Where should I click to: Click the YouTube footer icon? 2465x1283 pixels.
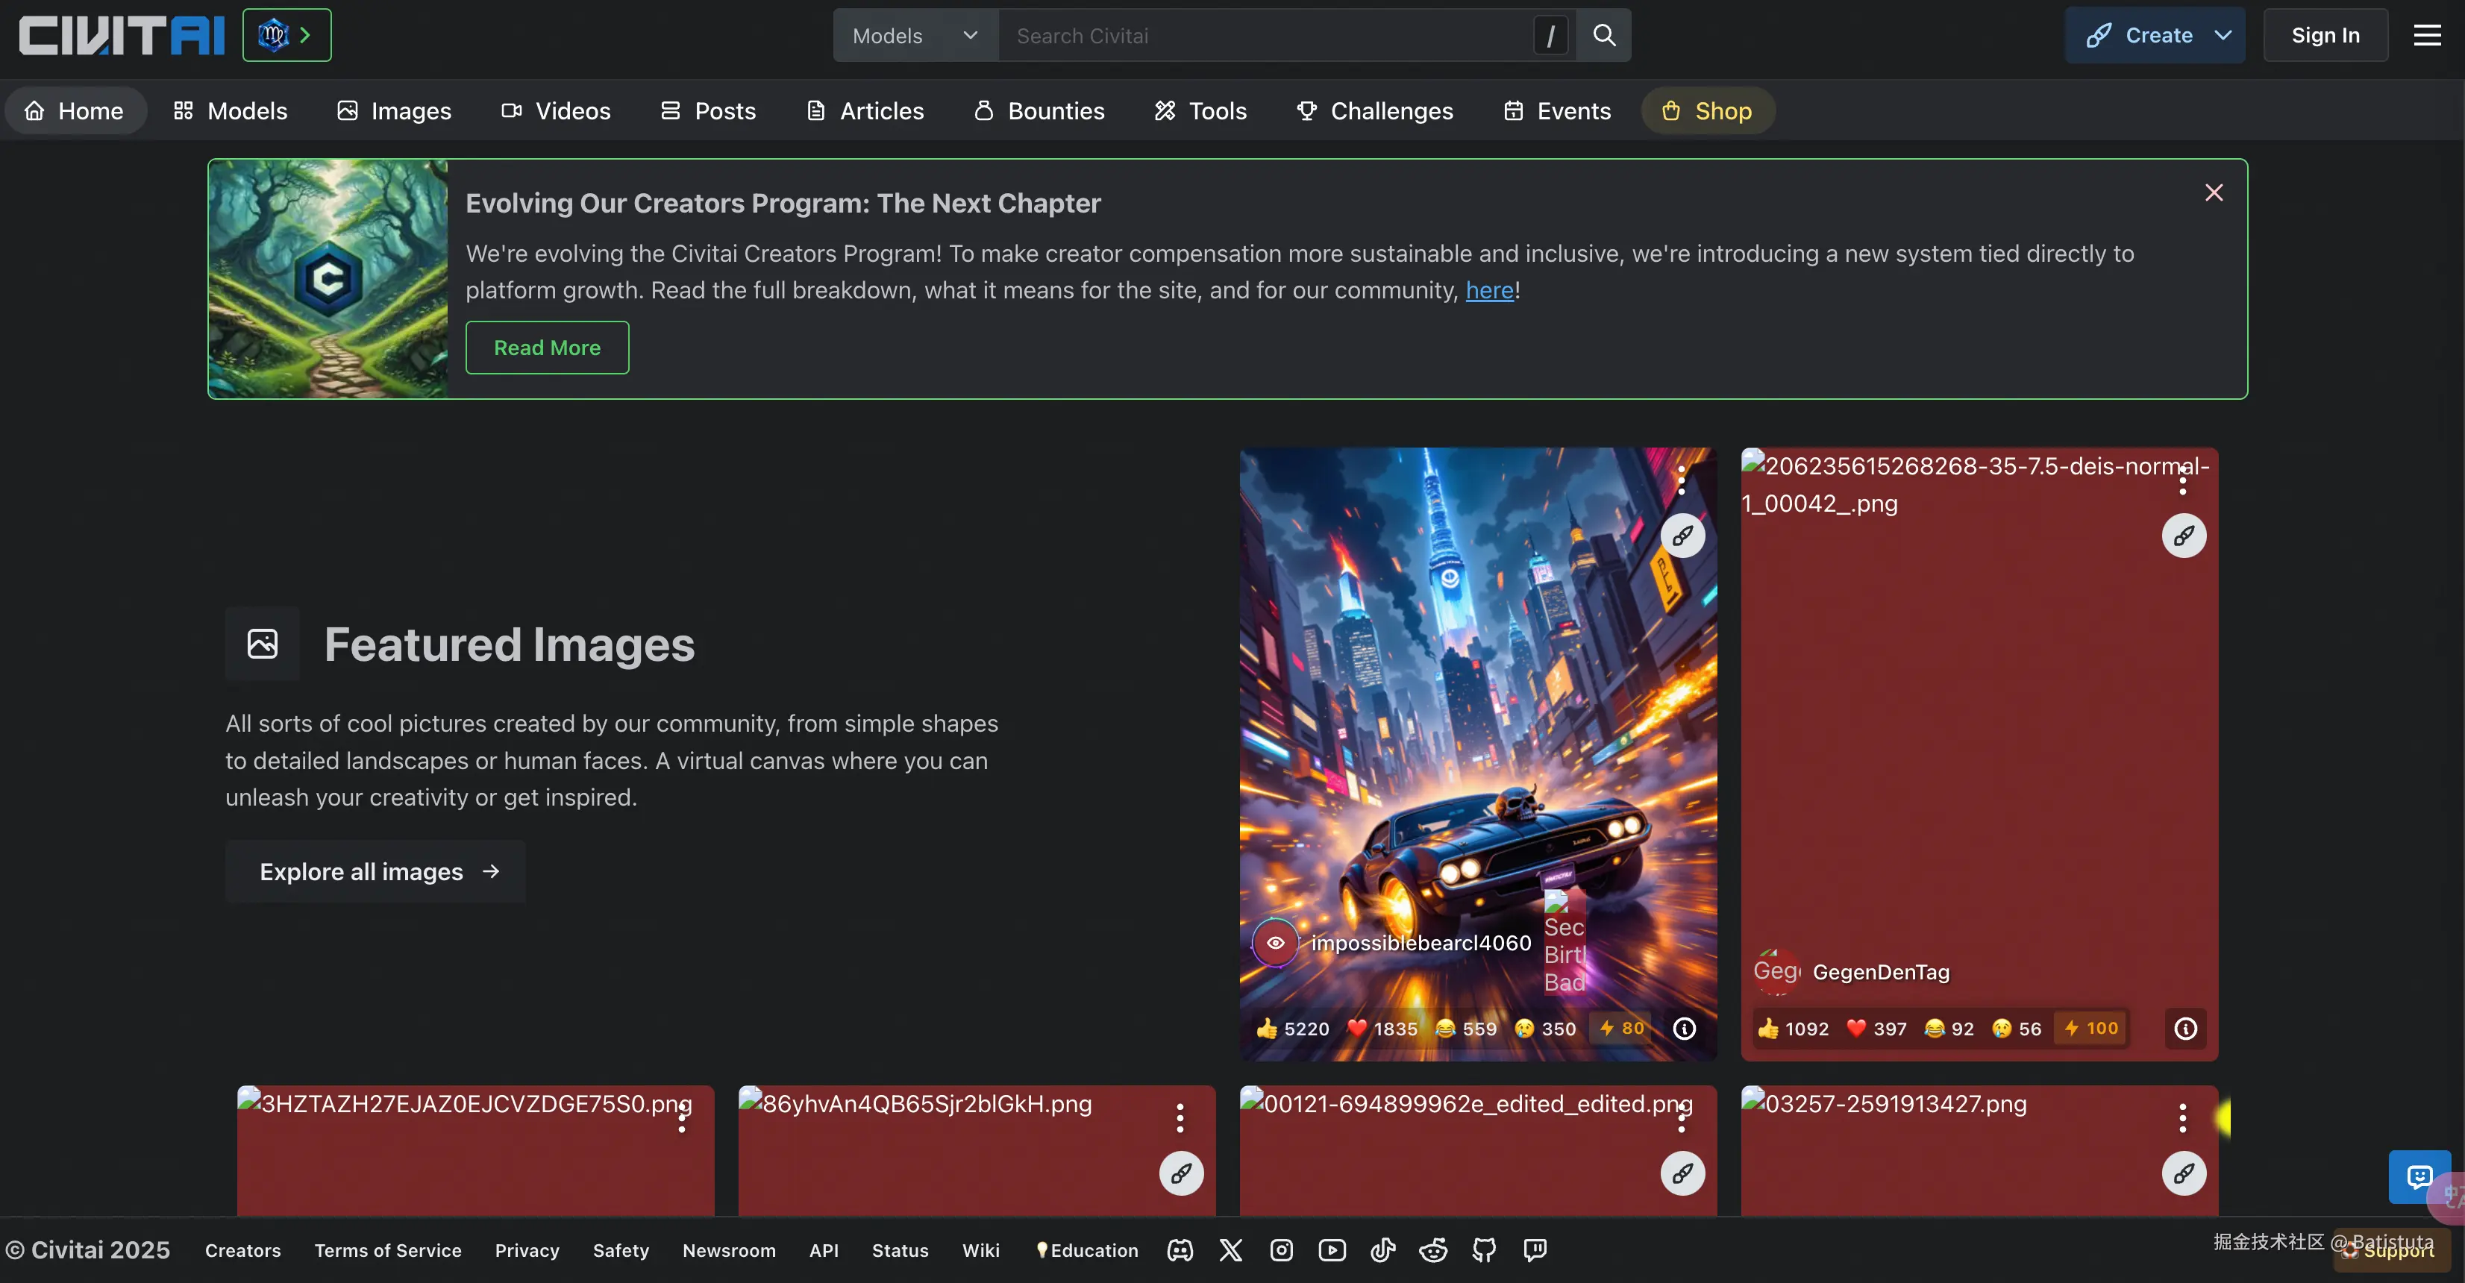1332,1249
